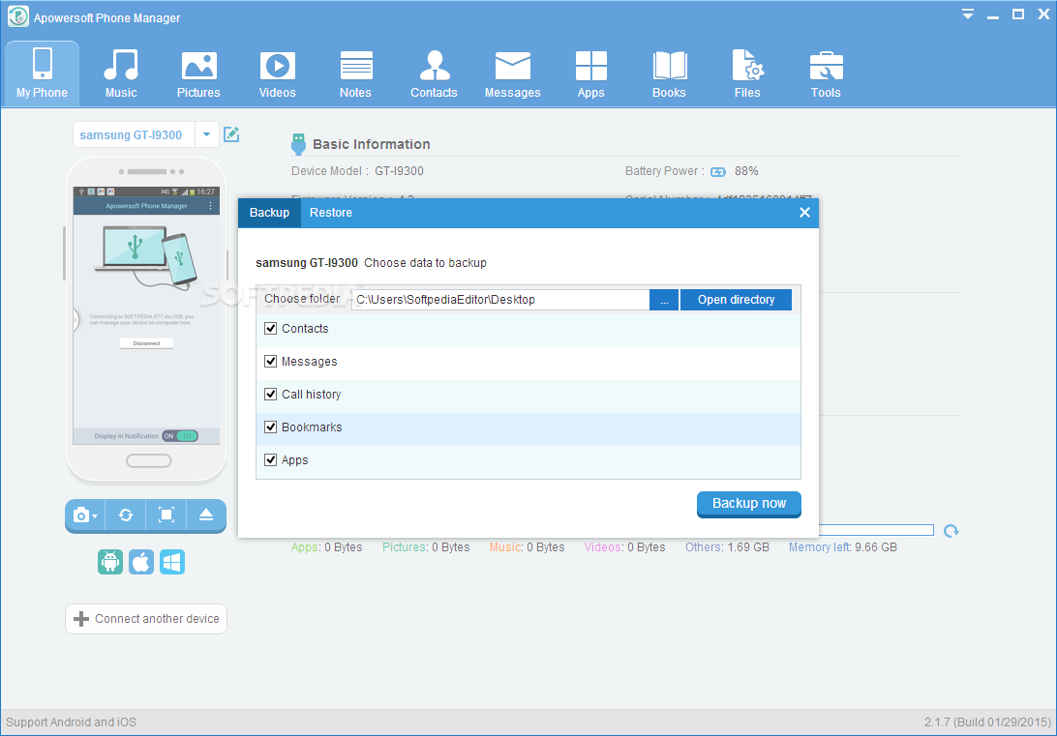Image resolution: width=1057 pixels, height=736 pixels.
Task: Open the Tools section
Action: click(x=826, y=74)
